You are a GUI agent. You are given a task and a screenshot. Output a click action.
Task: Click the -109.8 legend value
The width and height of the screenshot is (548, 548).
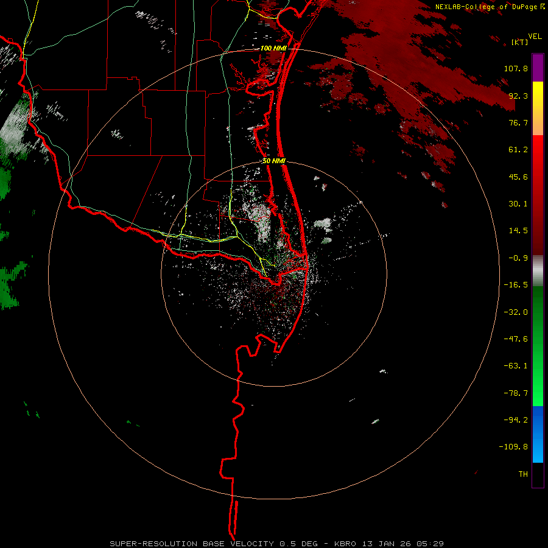coord(513,447)
